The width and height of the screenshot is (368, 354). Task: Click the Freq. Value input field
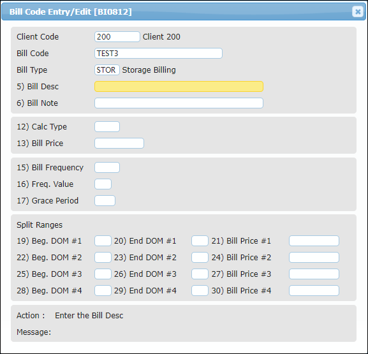(103, 184)
